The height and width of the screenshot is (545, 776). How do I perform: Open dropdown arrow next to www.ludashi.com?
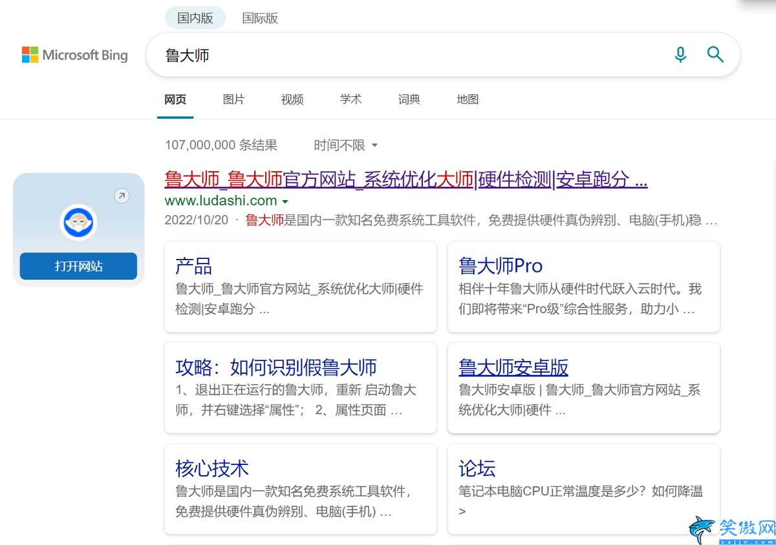click(x=285, y=201)
